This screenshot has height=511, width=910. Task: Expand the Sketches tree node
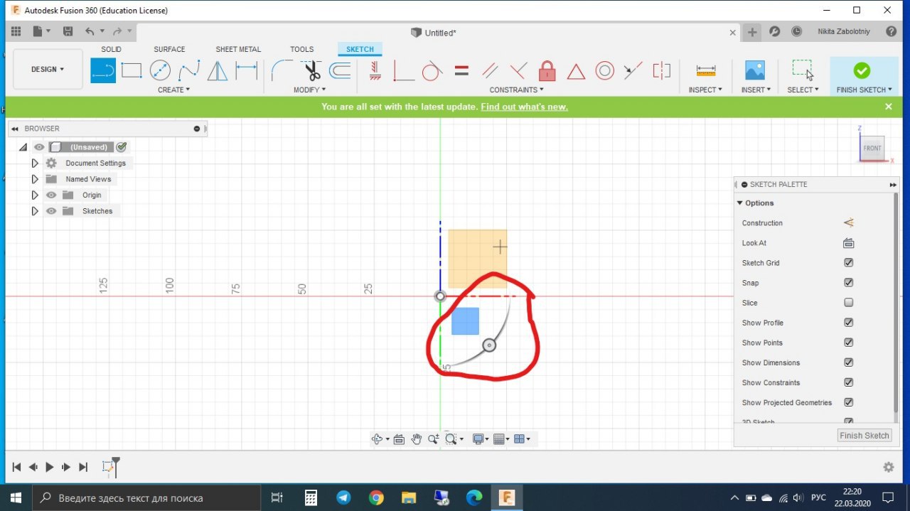pyautogui.click(x=34, y=211)
